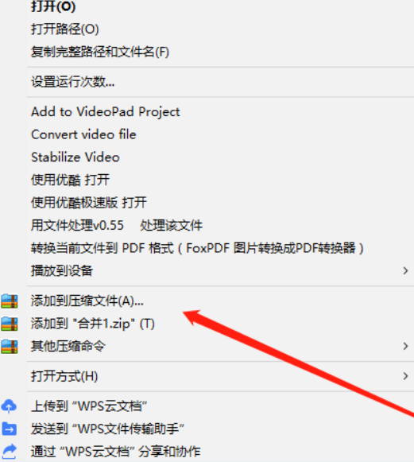Click the archive icon beside 添加到压缩文件(A)
This screenshot has width=414, height=462.
pos(10,301)
